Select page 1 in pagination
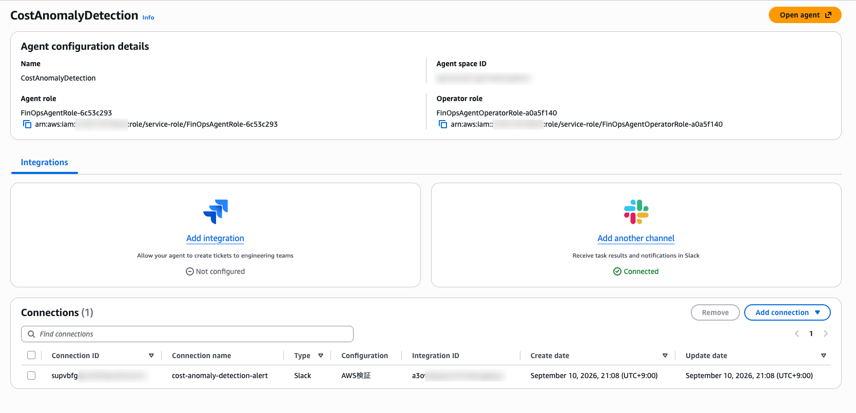The width and height of the screenshot is (856, 413). tap(811, 333)
